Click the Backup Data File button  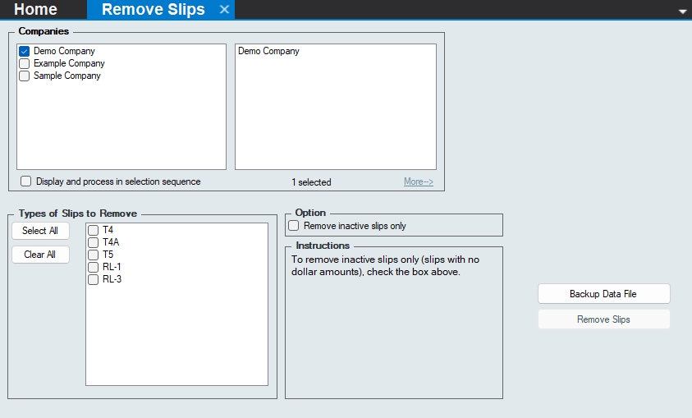tap(603, 294)
